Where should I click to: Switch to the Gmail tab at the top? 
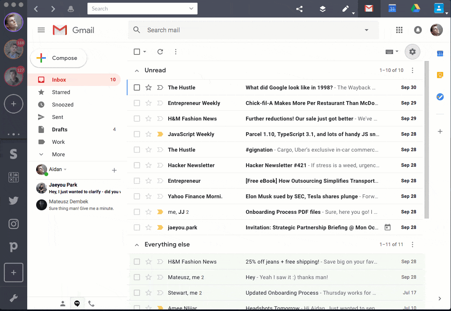click(x=369, y=8)
